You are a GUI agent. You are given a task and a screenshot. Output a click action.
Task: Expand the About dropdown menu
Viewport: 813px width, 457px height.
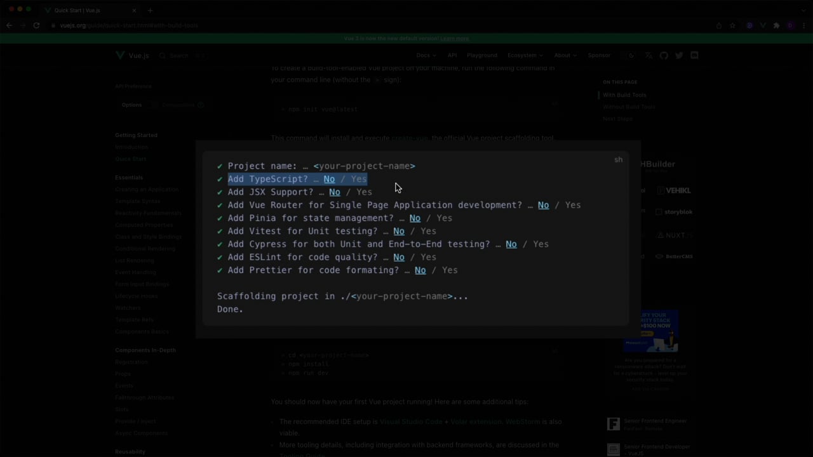pyautogui.click(x=565, y=55)
